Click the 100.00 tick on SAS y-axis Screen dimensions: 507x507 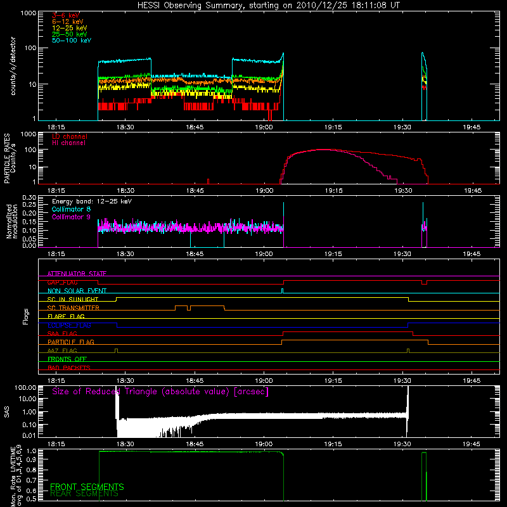coord(25,387)
